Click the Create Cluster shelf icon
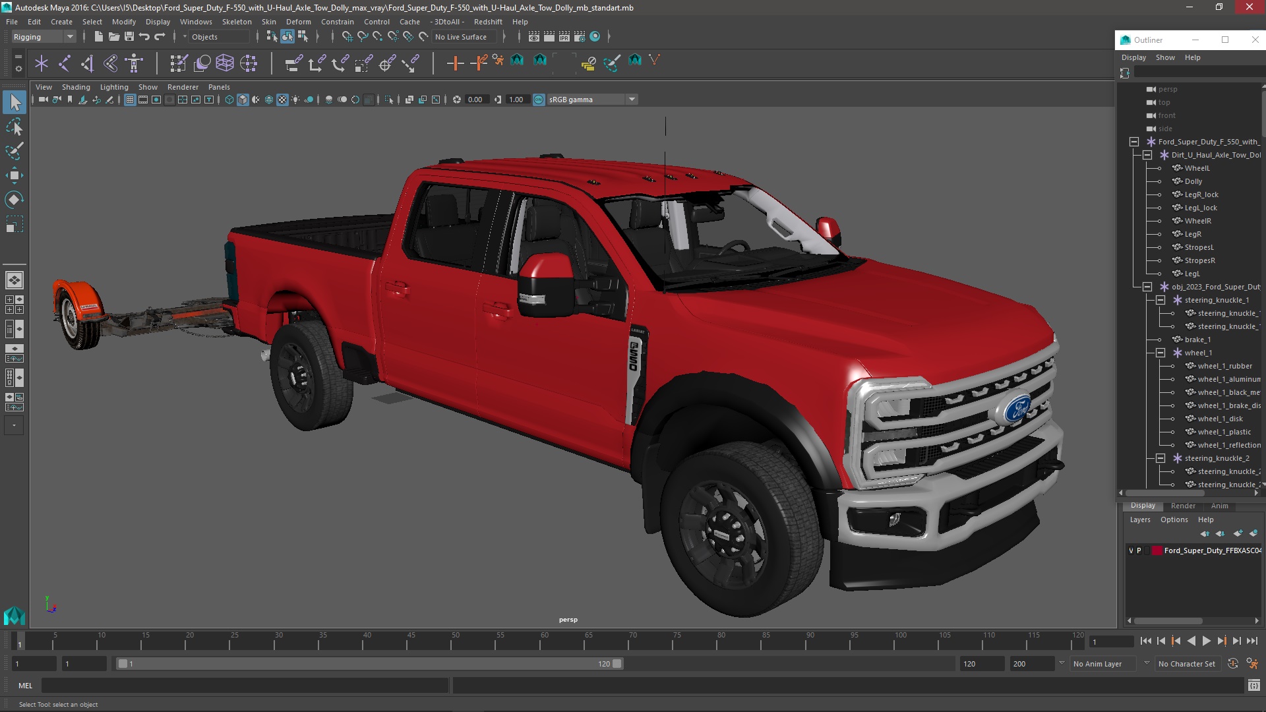Viewport: 1266px width, 712px height. click(x=249, y=63)
